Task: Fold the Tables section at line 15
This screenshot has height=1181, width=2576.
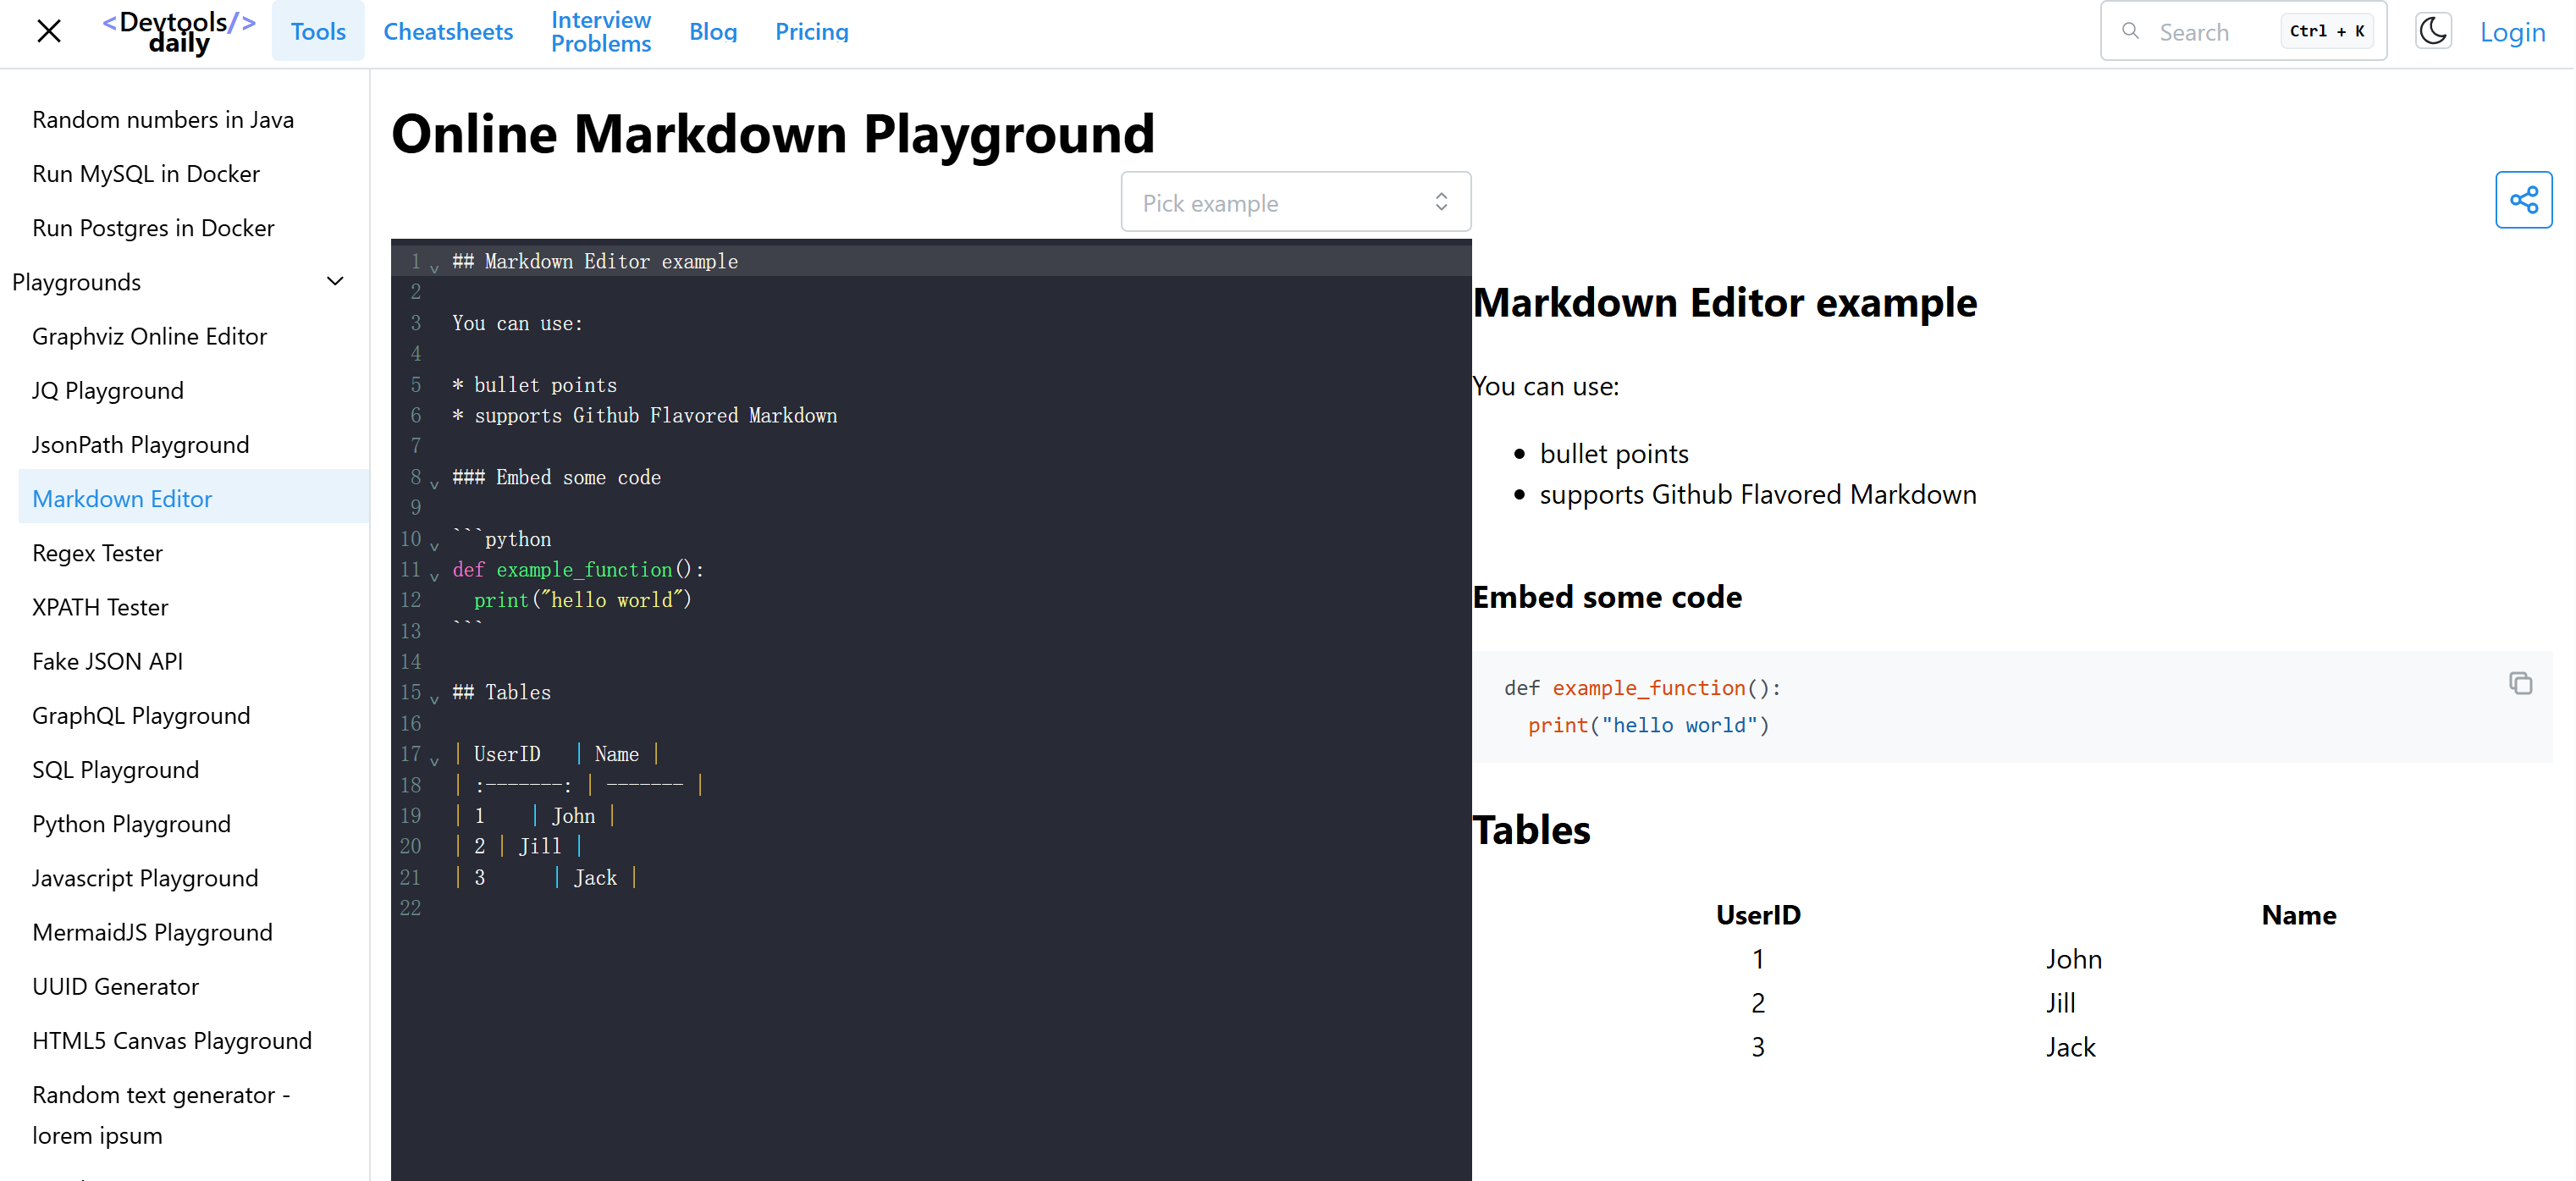Action: (x=434, y=698)
